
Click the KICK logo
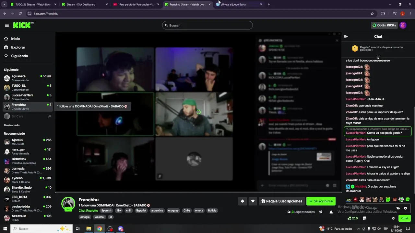point(23,25)
